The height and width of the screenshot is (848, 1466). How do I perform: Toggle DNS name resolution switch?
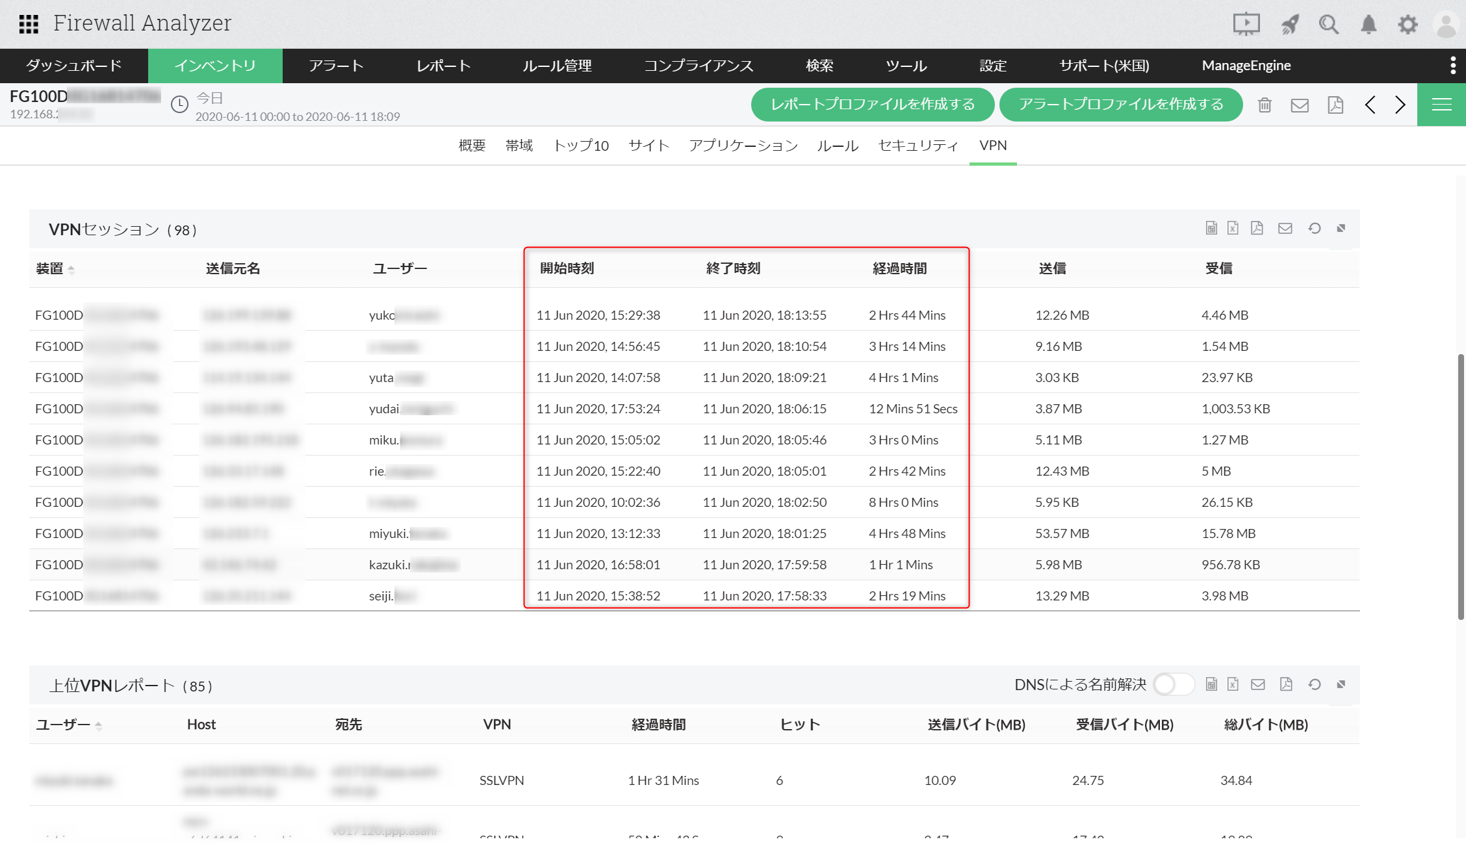[x=1174, y=684]
